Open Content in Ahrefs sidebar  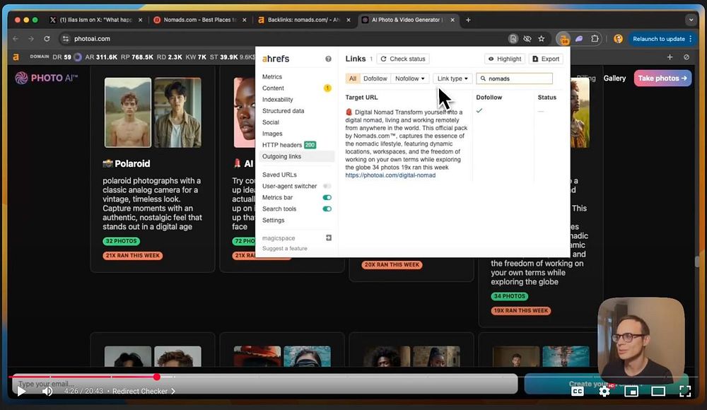273,88
